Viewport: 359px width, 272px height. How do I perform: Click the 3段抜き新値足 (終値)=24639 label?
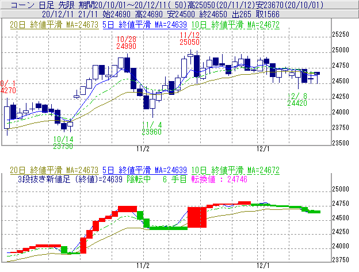coord(70,179)
